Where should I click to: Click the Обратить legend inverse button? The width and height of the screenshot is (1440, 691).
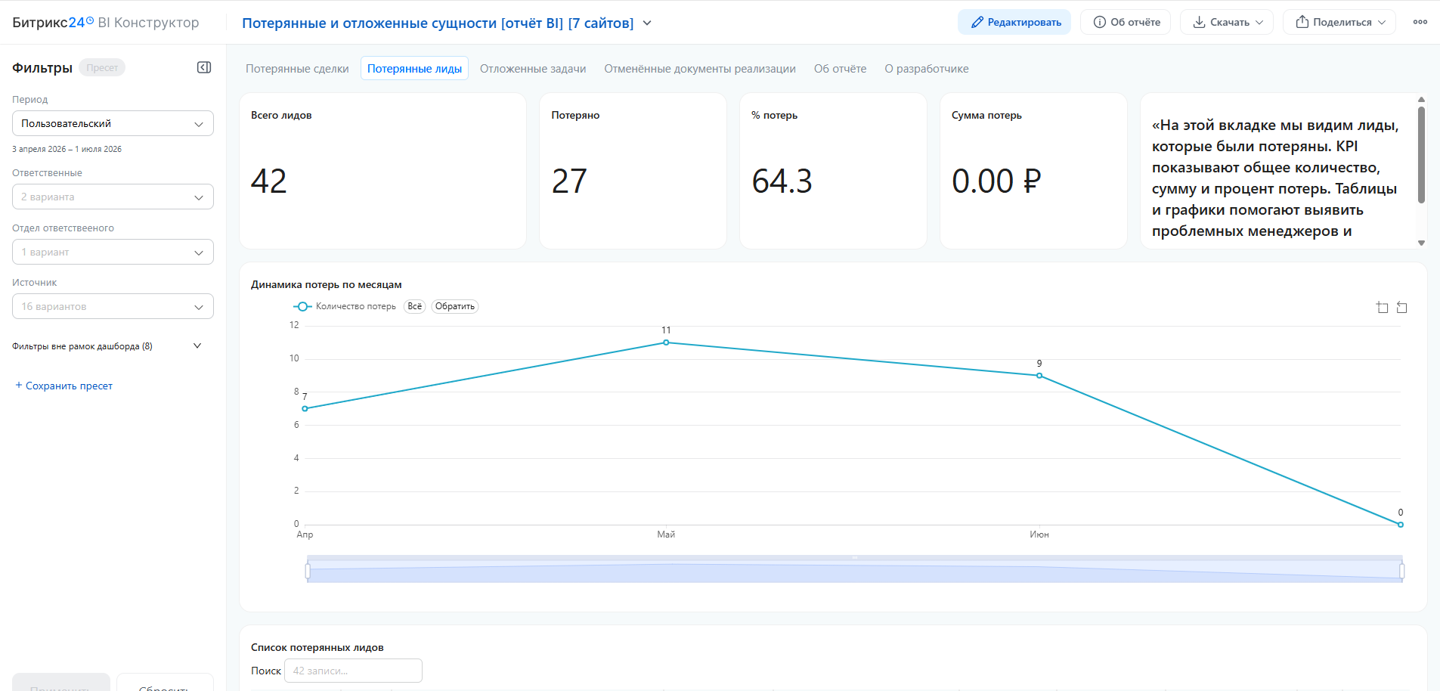pos(455,306)
